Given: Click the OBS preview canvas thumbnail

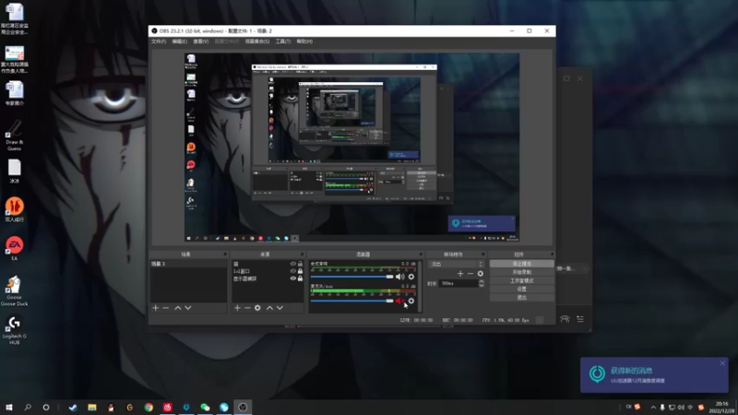Looking at the screenshot, I should click(x=351, y=148).
